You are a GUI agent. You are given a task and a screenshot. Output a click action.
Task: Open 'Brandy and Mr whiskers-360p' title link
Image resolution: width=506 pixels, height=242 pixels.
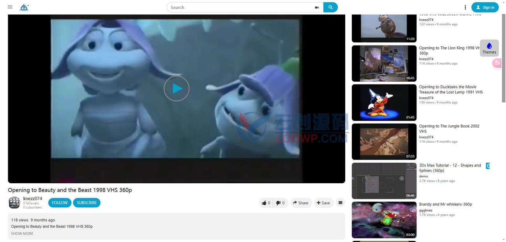pyautogui.click(x=446, y=204)
